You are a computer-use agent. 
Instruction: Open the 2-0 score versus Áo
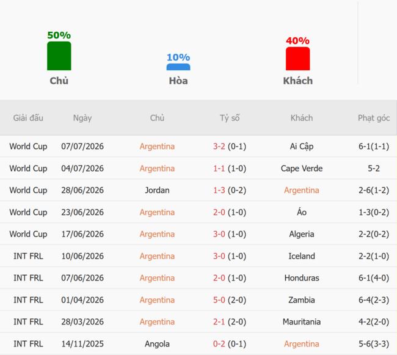[x=219, y=212]
